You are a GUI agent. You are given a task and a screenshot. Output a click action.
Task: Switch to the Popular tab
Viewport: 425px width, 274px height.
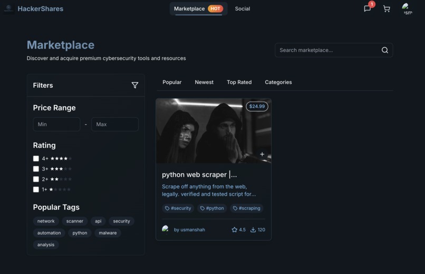click(172, 82)
